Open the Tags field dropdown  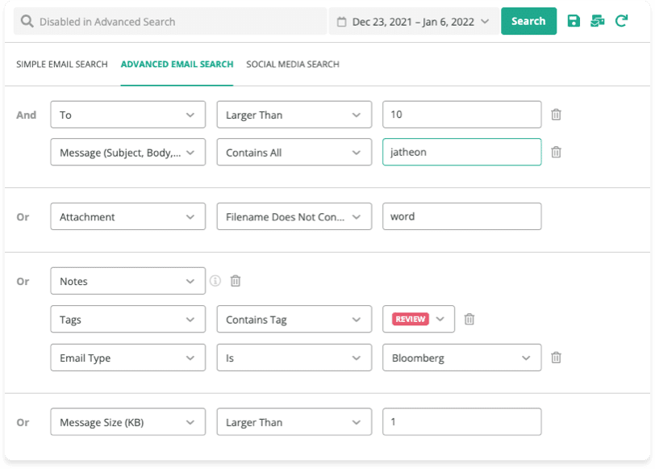127,320
